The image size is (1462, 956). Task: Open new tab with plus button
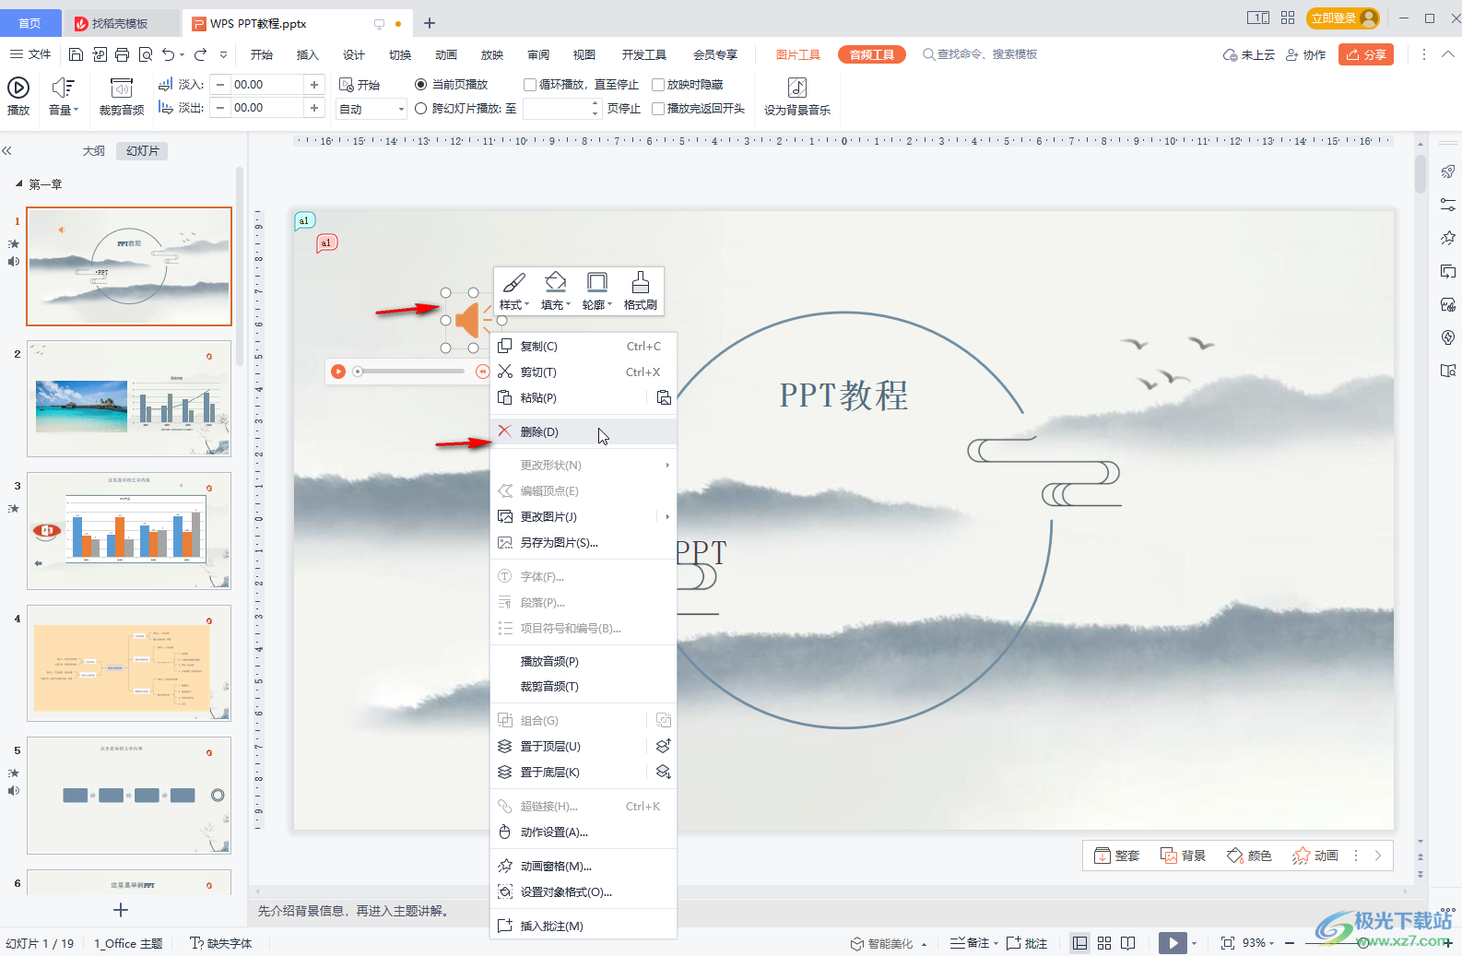[x=430, y=23]
